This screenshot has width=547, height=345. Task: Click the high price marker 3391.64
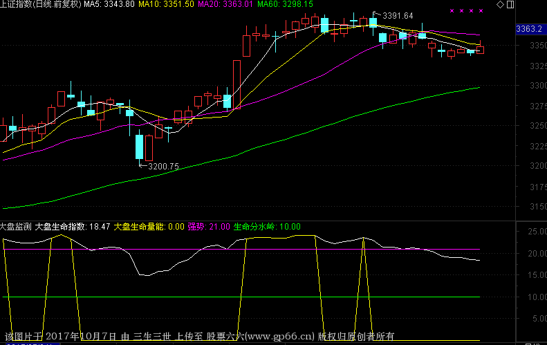(x=398, y=16)
